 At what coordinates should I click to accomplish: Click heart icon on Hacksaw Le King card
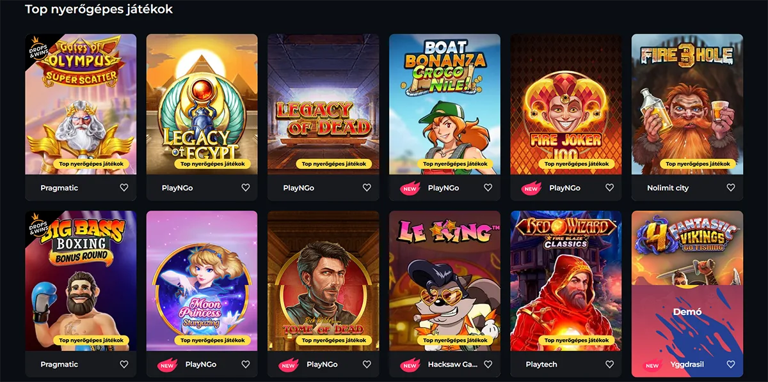(488, 364)
